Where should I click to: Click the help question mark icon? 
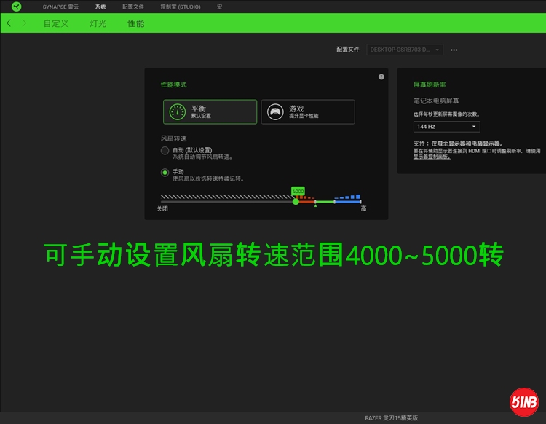point(381,76)
